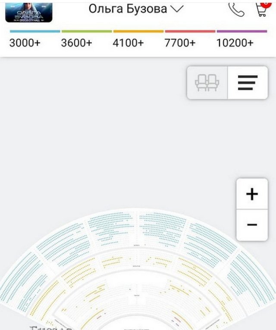Switch to list view icon
Screen dimensions: 276x330
(x=248, y=83)
